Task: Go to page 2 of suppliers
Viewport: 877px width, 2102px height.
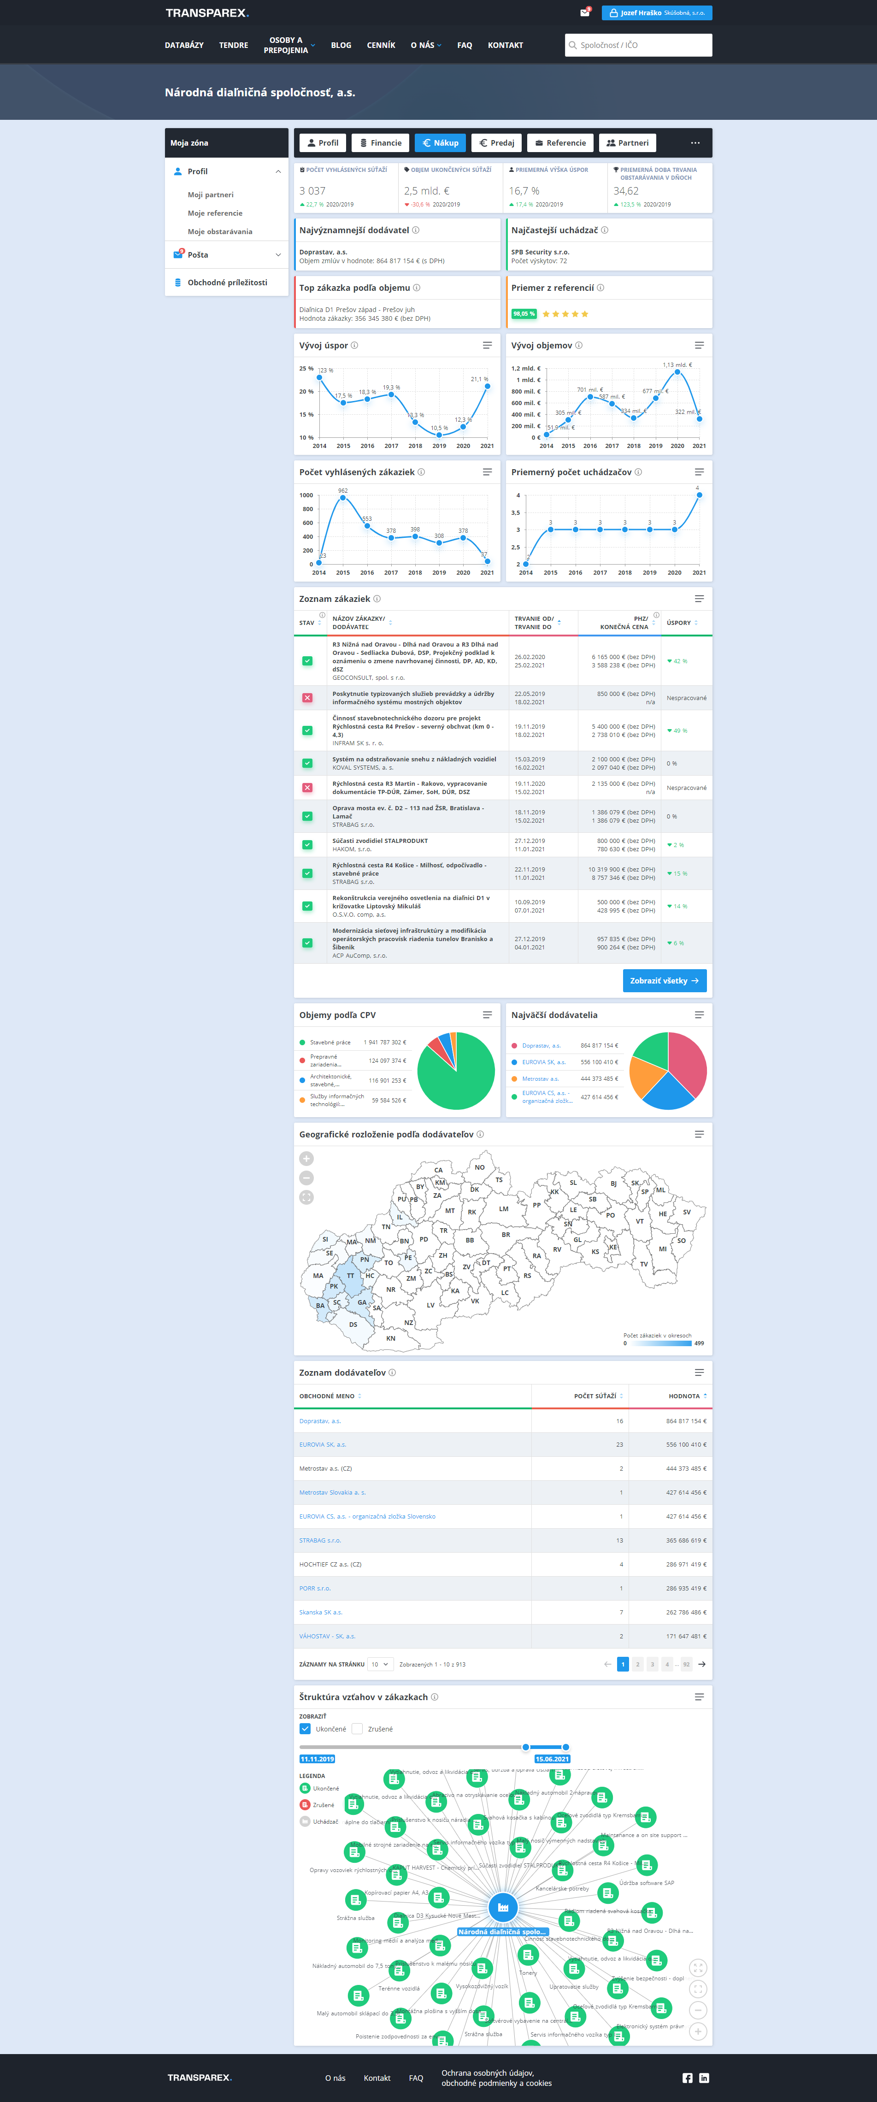Action: (638, 1664)
